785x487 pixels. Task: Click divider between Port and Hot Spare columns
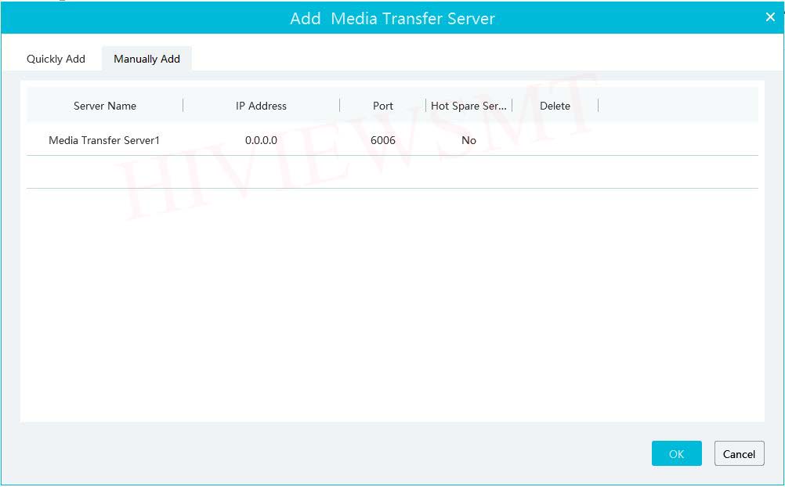click(426, 106)
